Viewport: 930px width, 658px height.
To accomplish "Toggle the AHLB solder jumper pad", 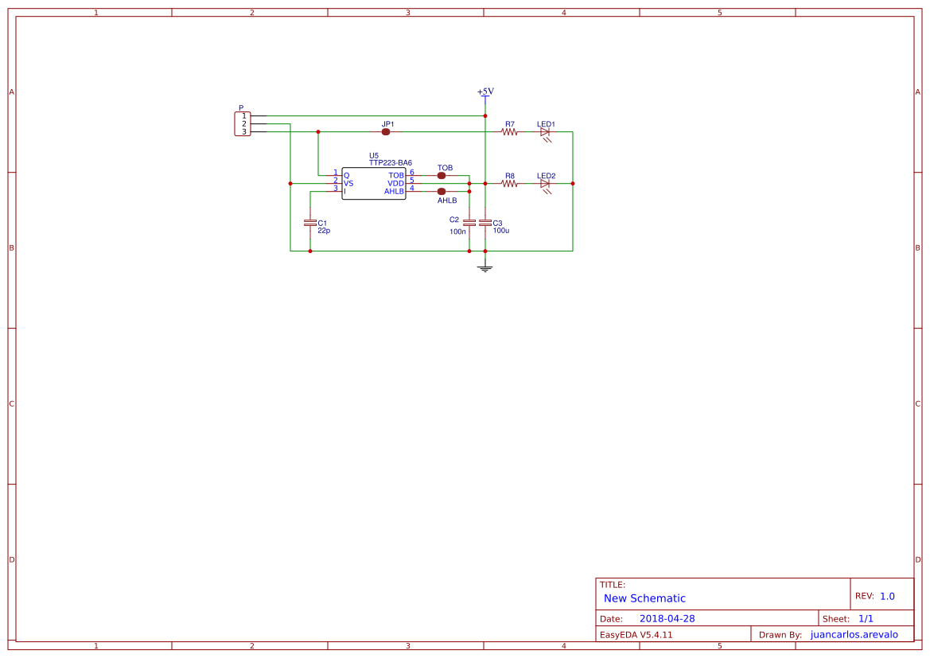I will (442, 192).
